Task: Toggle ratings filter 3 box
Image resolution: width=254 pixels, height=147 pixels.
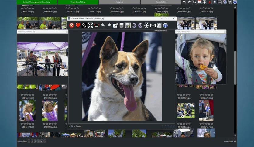Action: [x=39, y=141]
